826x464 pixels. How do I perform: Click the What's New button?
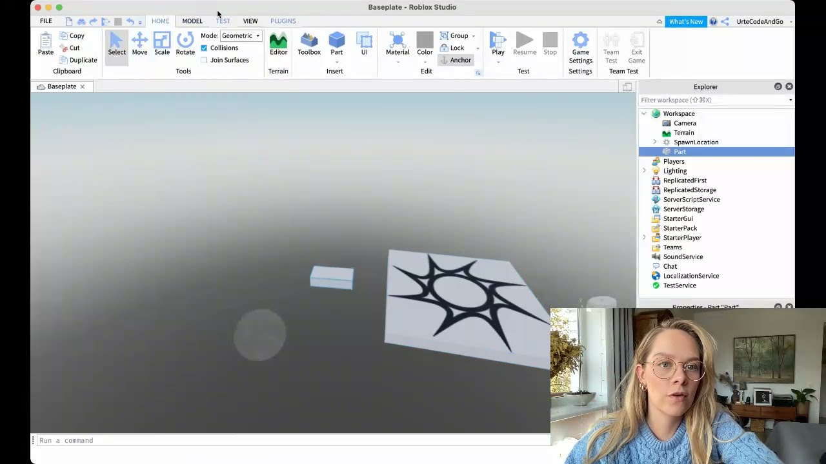point(686,21)
